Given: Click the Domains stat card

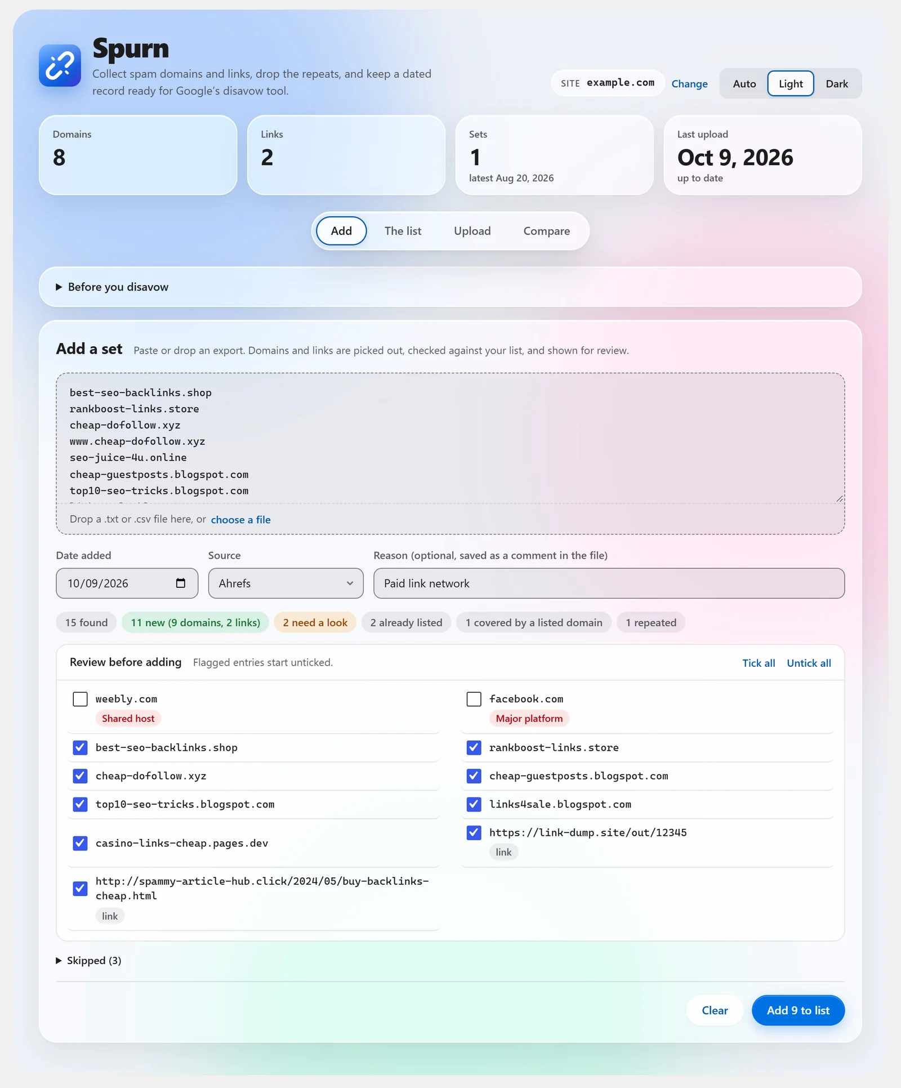Looking at the screenshot, I should [138, 155].
